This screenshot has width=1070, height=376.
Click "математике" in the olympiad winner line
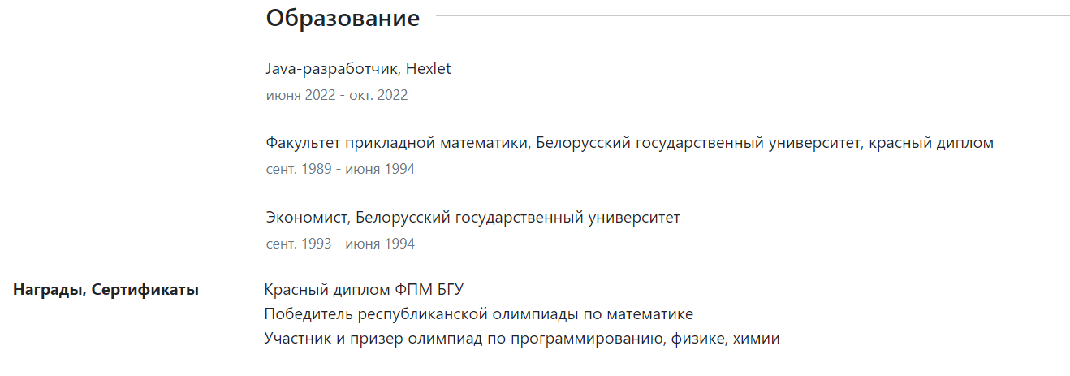[x=654, y=314]
